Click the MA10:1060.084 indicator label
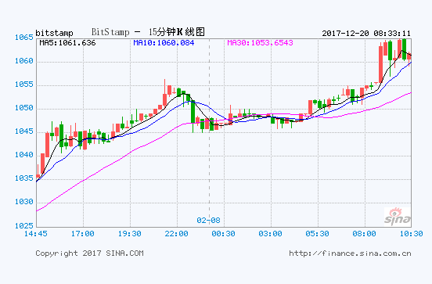The width and height of the screenshot is (432, 284). click(x=164, y=43)
